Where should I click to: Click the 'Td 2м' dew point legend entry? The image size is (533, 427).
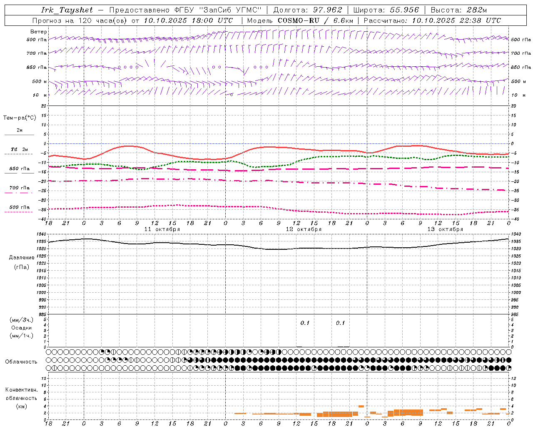[20, 149]
